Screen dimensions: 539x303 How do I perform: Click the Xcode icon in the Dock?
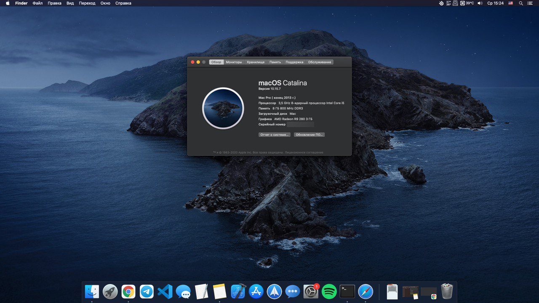(x=238, y=291)
